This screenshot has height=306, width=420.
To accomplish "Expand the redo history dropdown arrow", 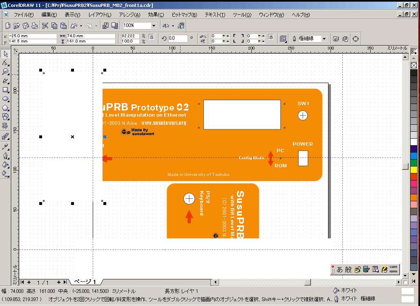I will pos(96,26).
